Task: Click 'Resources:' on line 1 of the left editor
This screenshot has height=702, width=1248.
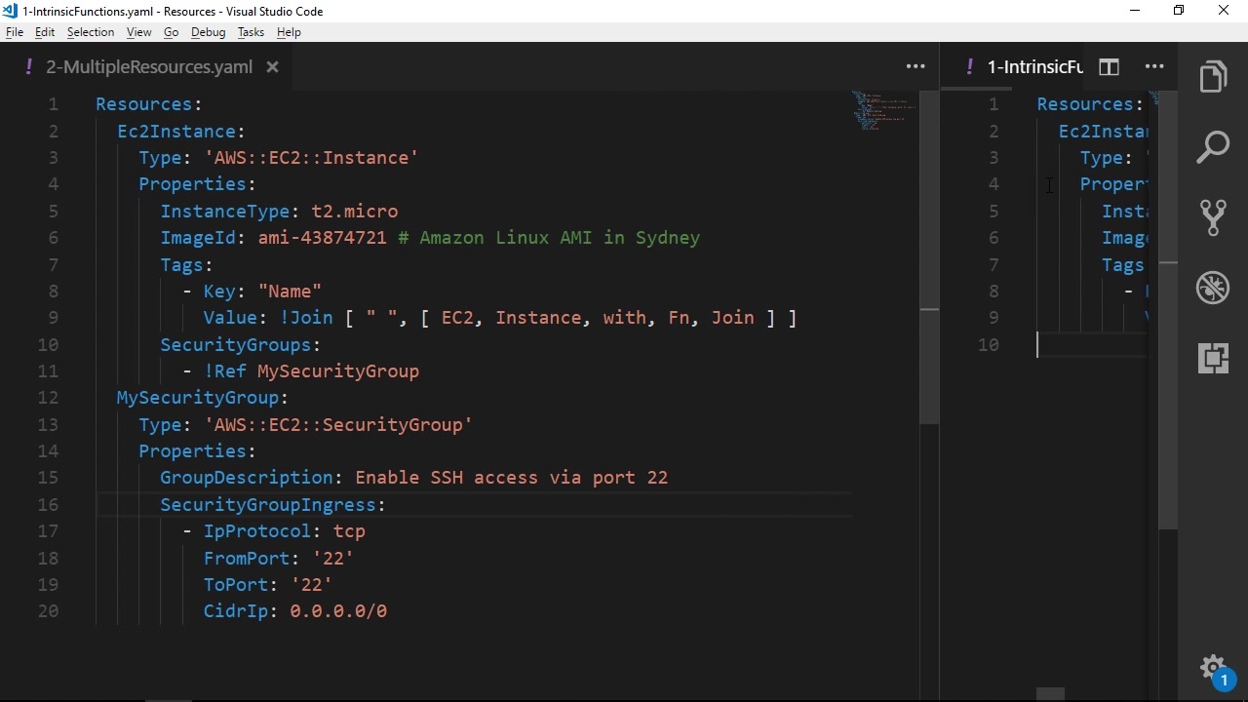Action: (x=149, y=104)
